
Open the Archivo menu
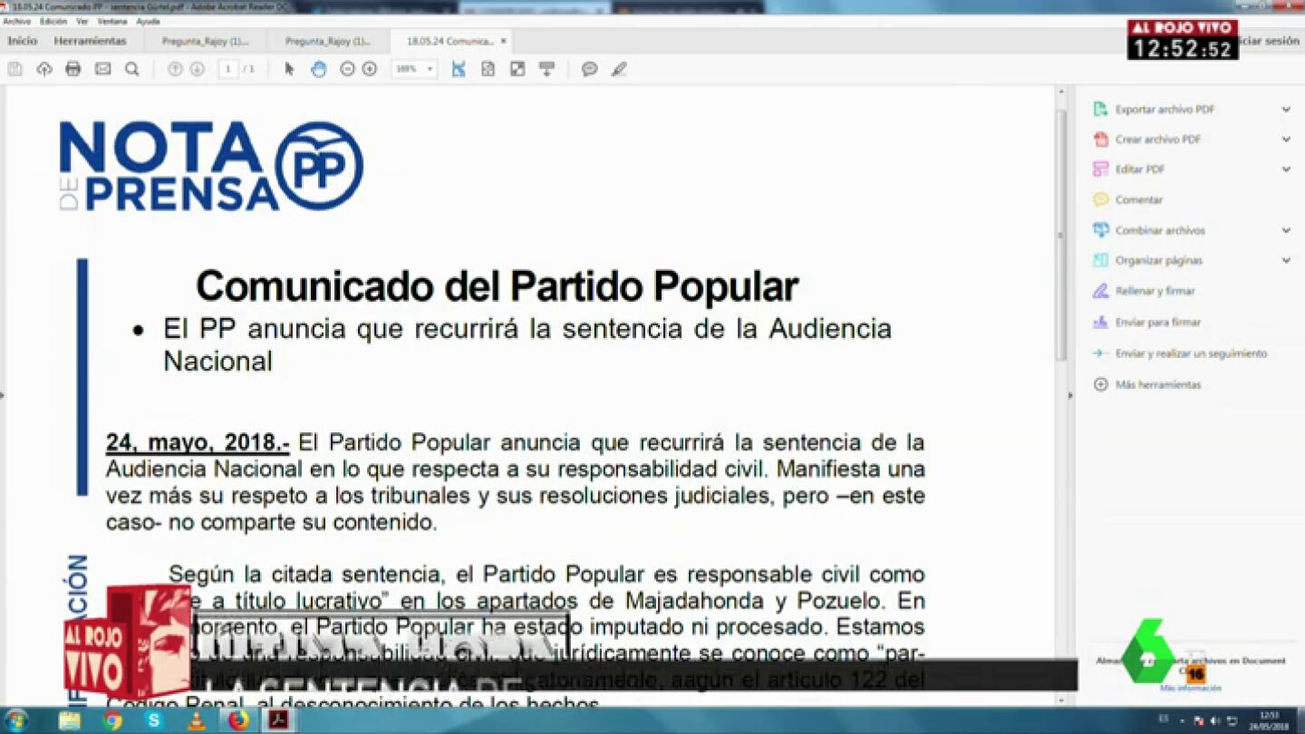[16, 21]
